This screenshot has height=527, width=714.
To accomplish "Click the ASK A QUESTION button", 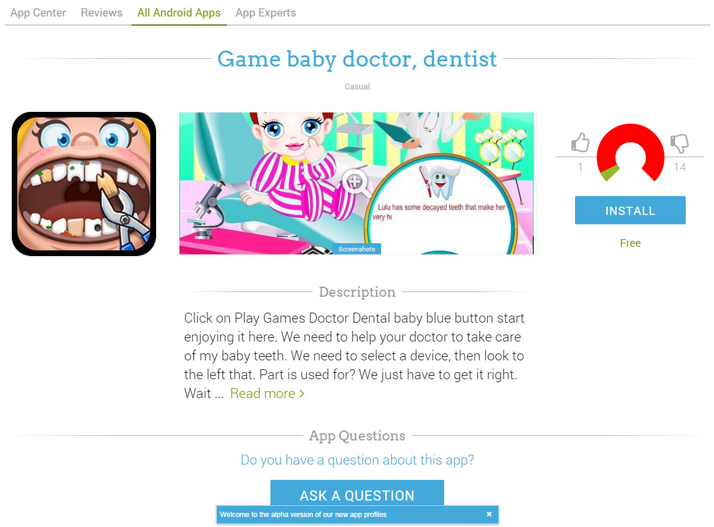I will pos(357,495).
